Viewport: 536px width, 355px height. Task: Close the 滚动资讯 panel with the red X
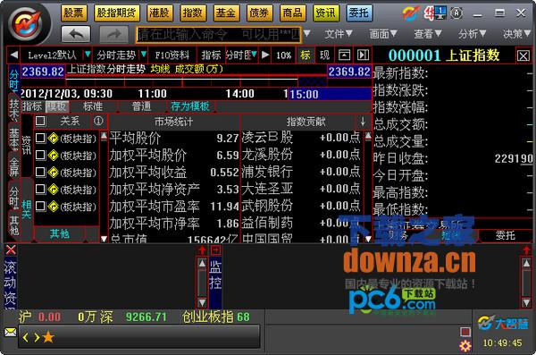tap(11, 249)
